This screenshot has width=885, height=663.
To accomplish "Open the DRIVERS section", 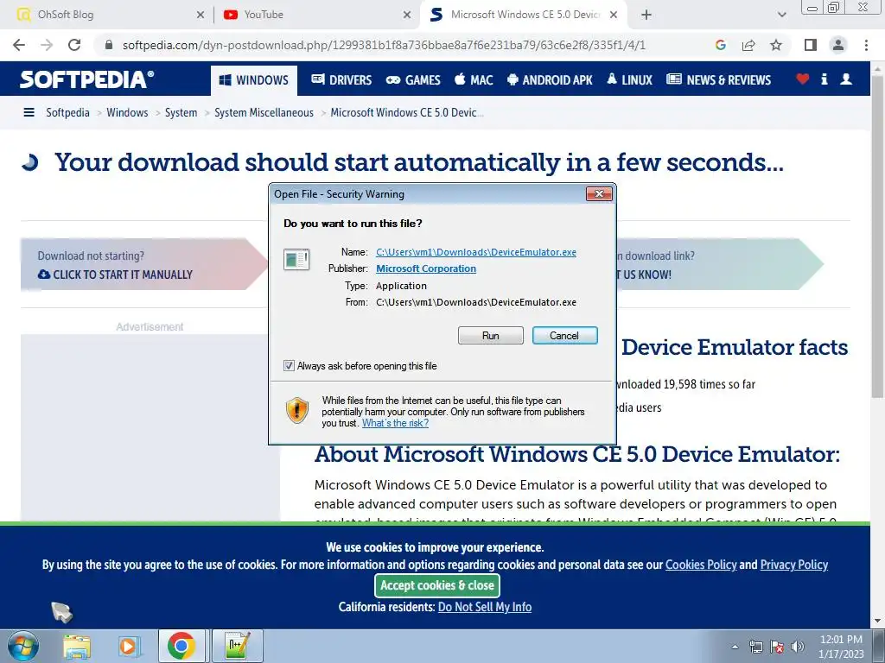I will click(x=341, y=80).
